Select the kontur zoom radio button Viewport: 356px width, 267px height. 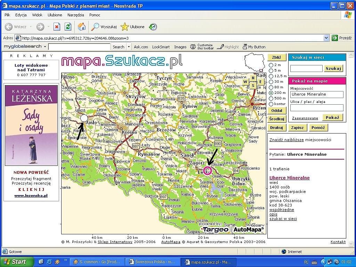click(271, 104)
